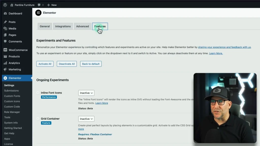The width and height of the screenshot is (260, 146).
Task: Open Analytics menu item
Action: coord(14,63)
